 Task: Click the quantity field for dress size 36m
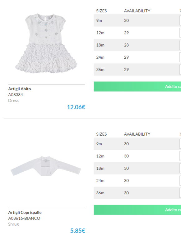coord(180,70)
